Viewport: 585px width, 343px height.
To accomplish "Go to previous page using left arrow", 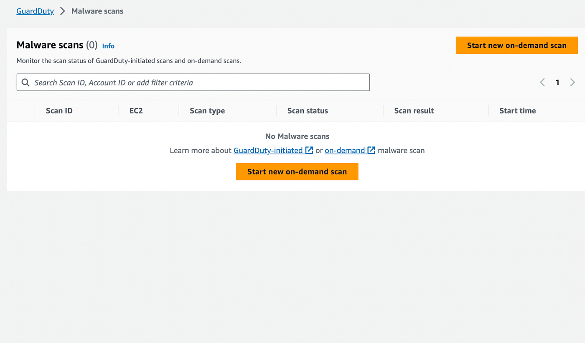I will tap(542, 83).
